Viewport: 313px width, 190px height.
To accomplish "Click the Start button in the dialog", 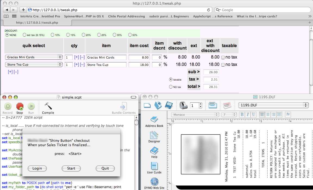I will coord(71,168).
